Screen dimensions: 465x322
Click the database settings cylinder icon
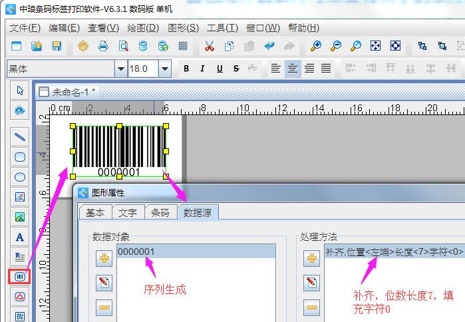[143, 46]
